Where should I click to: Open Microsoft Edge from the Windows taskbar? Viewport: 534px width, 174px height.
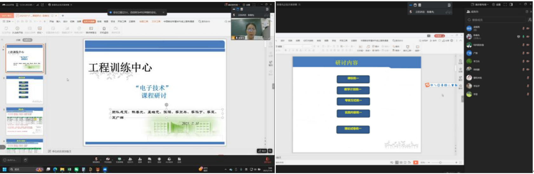pos(55,170)
